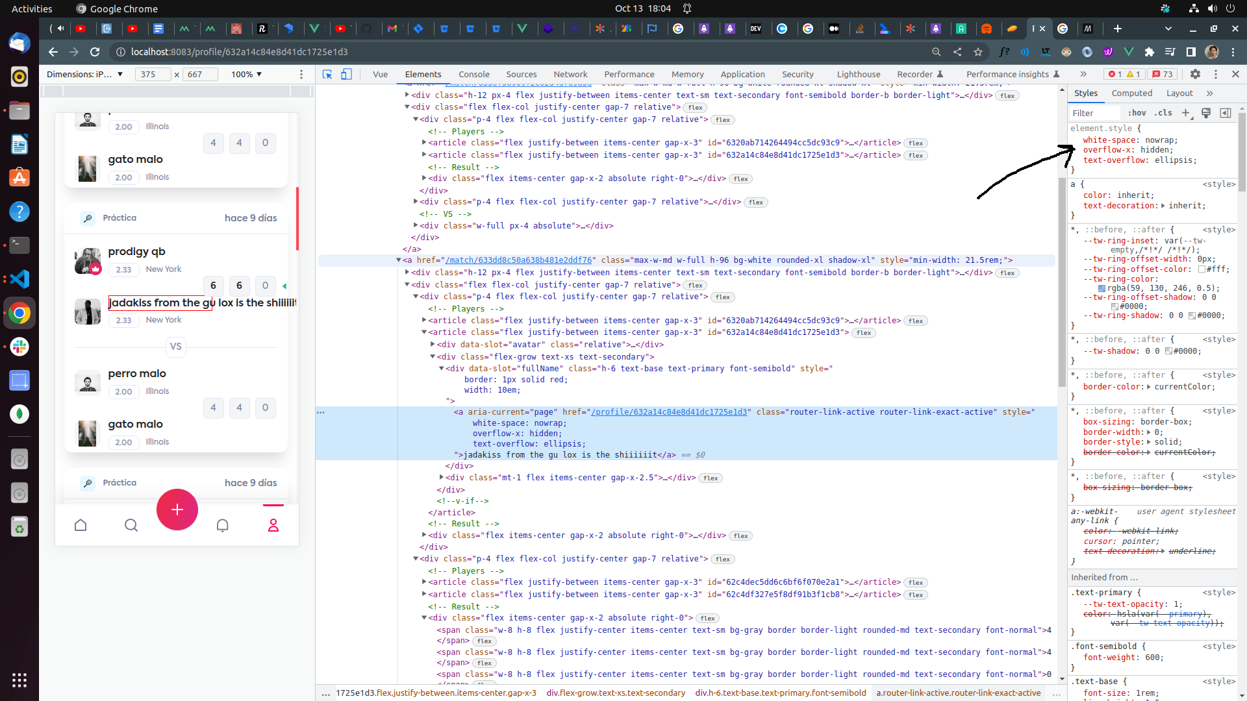Launch Terminal from the Ubuntu dock
The height and width of the screenshot is (701, 1247).
[19, 245]
